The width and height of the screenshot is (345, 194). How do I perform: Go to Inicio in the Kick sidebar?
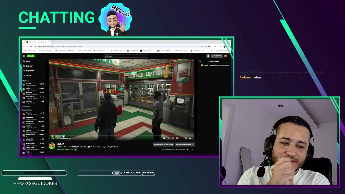point(28,61)
